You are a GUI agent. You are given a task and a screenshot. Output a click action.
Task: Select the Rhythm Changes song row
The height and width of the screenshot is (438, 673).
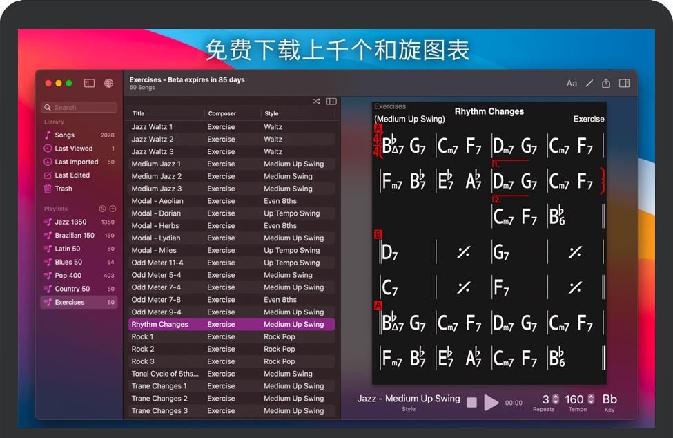(x=231, y=324)
